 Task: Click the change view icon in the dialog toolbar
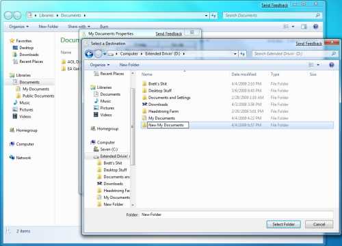[311, 65]
